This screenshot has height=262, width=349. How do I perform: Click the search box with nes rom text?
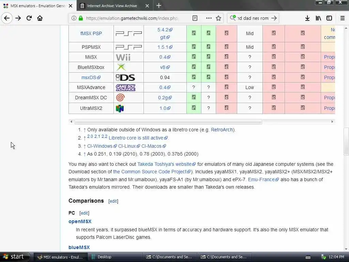[253, 18]
